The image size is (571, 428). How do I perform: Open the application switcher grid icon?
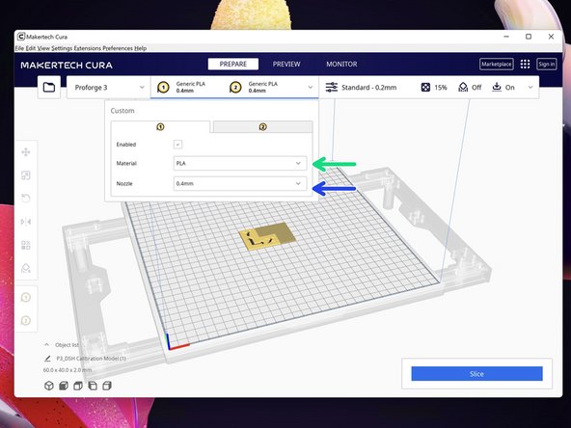coord(525,65)
